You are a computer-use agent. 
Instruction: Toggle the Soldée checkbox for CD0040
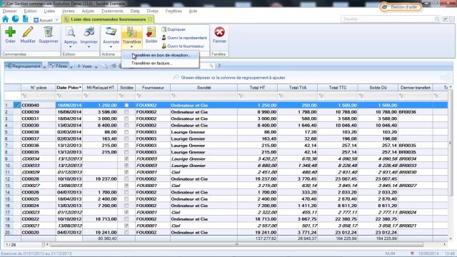coord(126,105)
